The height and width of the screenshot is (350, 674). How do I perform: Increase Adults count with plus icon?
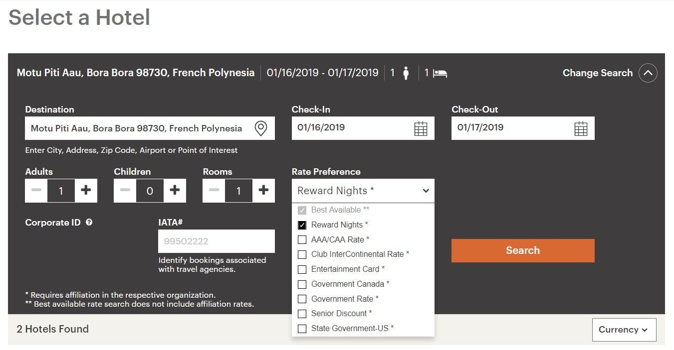tap(86, 190)
